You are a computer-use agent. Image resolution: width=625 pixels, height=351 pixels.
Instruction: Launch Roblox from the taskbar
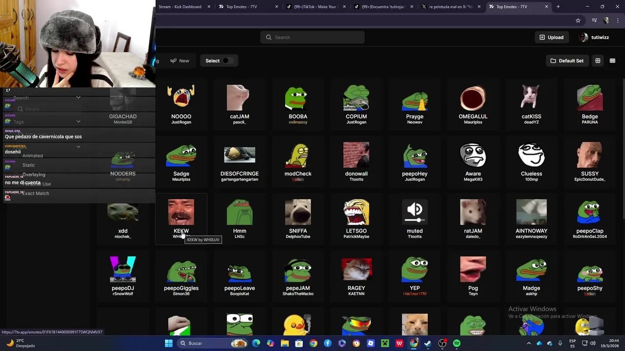tap(371, 343)
